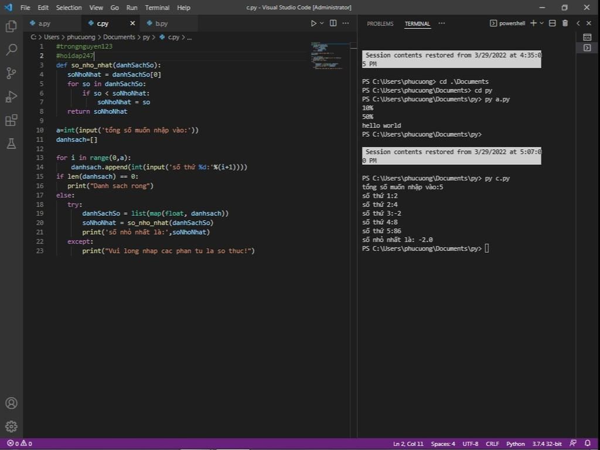The width and height of the screenshot is (600, 450).
Task: Open the Manage gear icon
Action: [11, 426]
